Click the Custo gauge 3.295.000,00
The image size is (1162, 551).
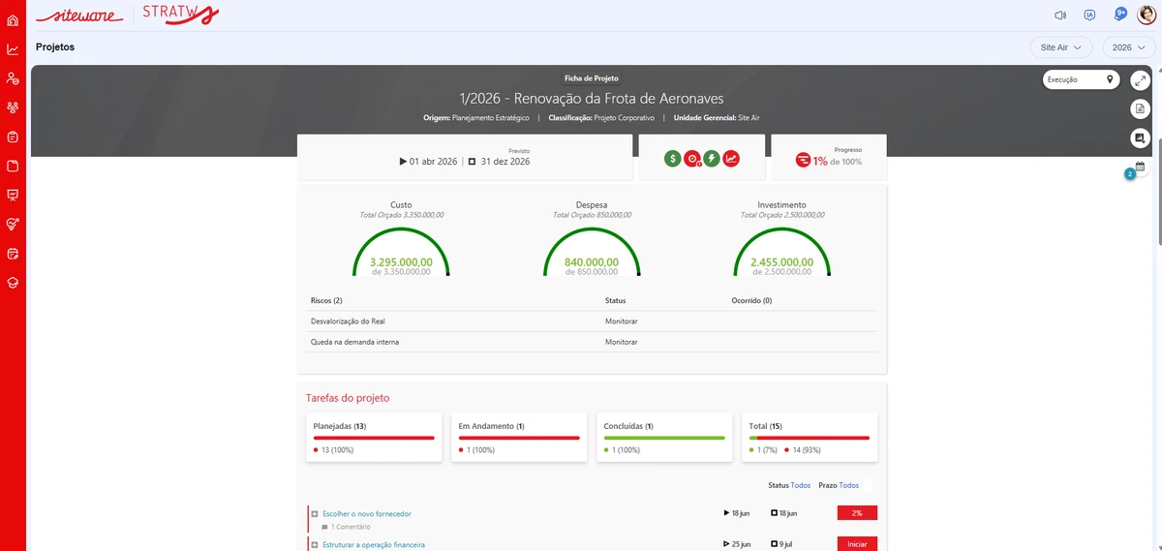pos(401,254)
